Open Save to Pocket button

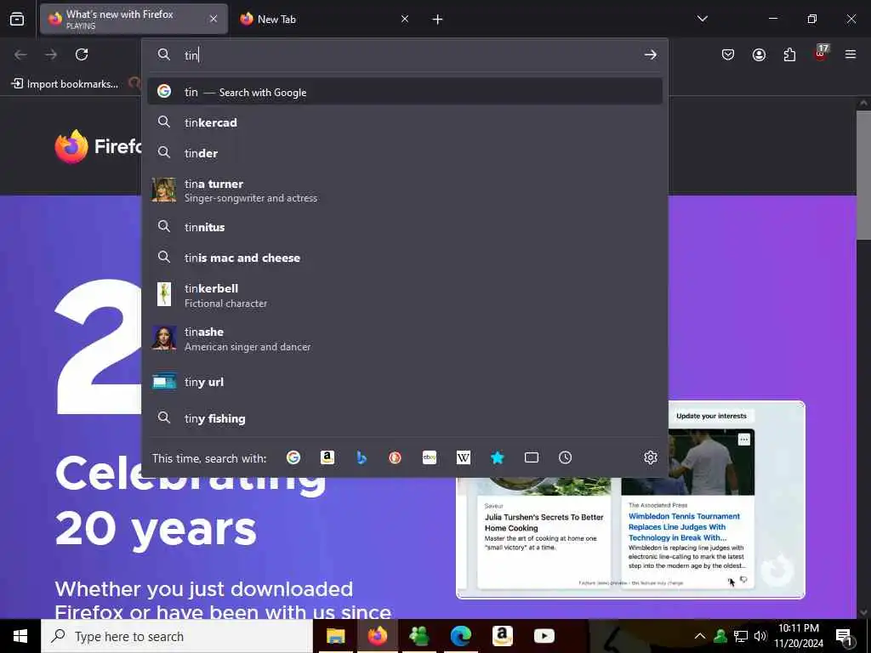pos(728,54)
